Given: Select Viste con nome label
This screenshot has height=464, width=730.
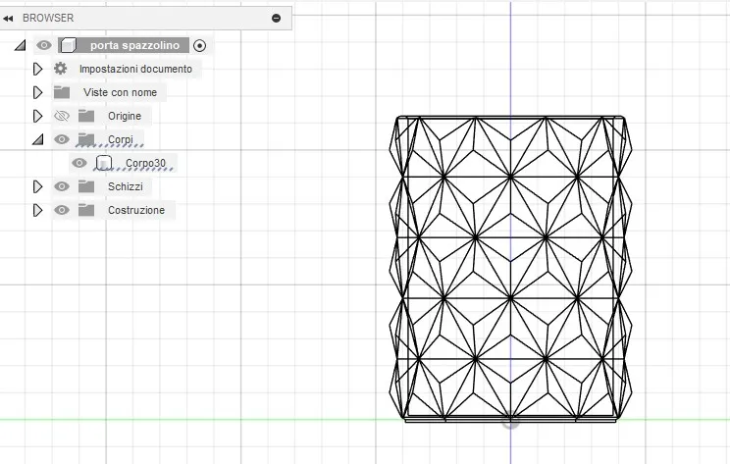Looking at the screenshot, I should tap(120, 92).
